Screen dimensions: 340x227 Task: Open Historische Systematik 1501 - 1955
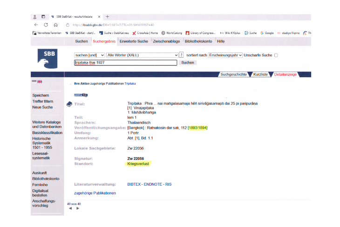click(x=42, y=143)
